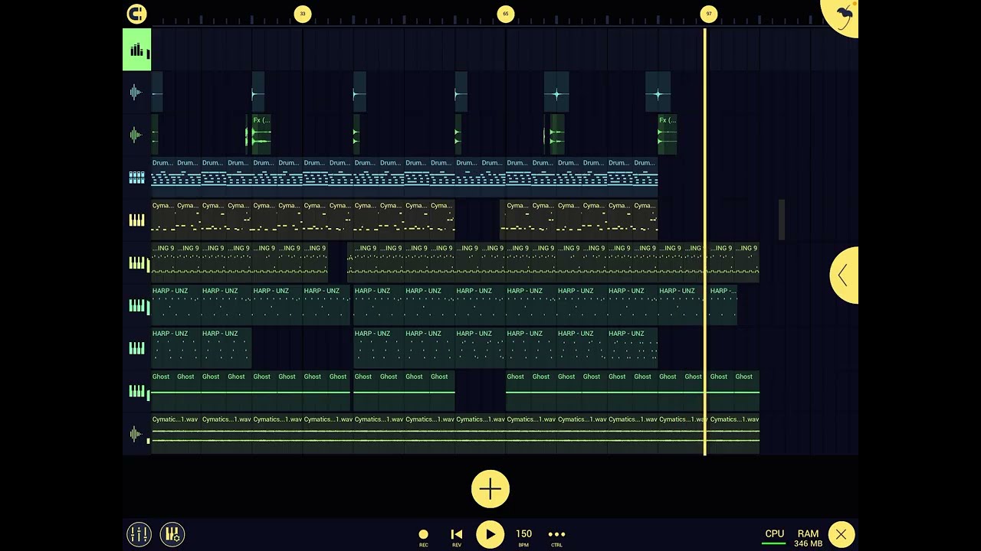Image resolution: width=981 pixels, height=551 pixels.
Task: Close the panel with the yellow X
Action: click(842, 534)
